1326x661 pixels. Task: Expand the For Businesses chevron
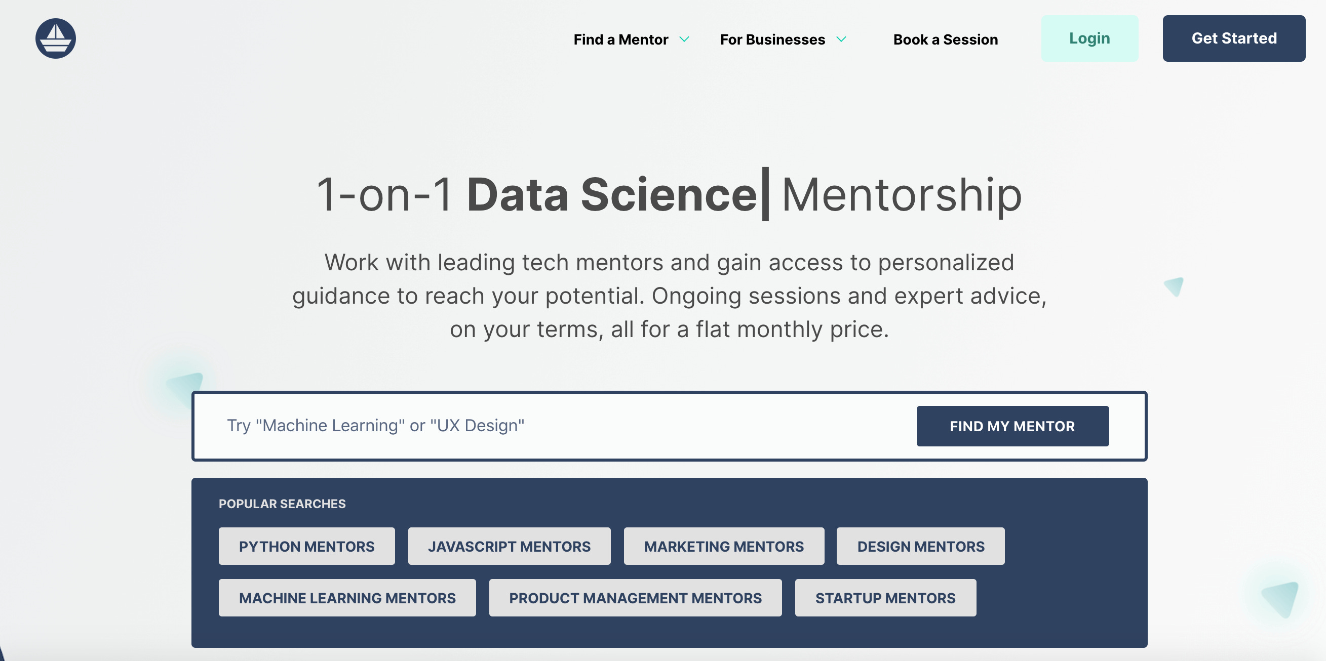(841, 39)
